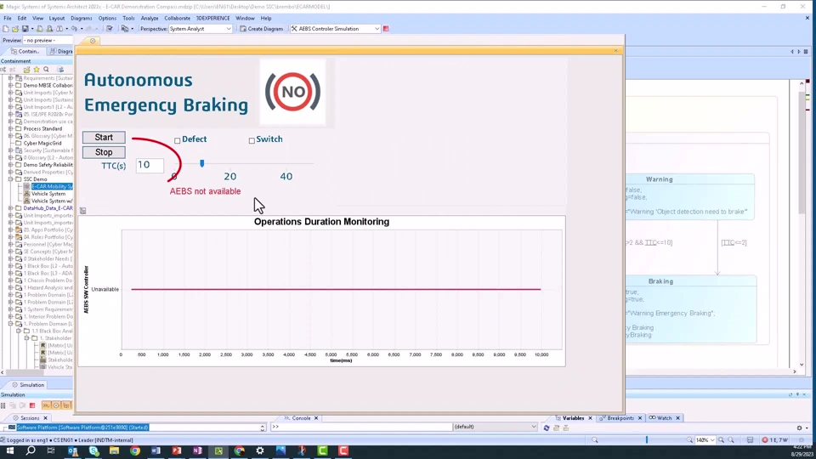
Task: Select the Software Platform session entry
Action: (x=82, y=428)
